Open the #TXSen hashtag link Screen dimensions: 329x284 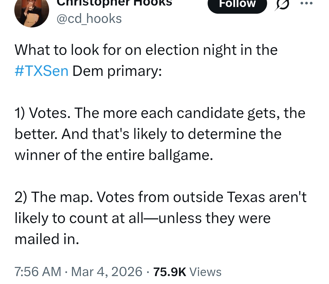(x=41, y=71)
